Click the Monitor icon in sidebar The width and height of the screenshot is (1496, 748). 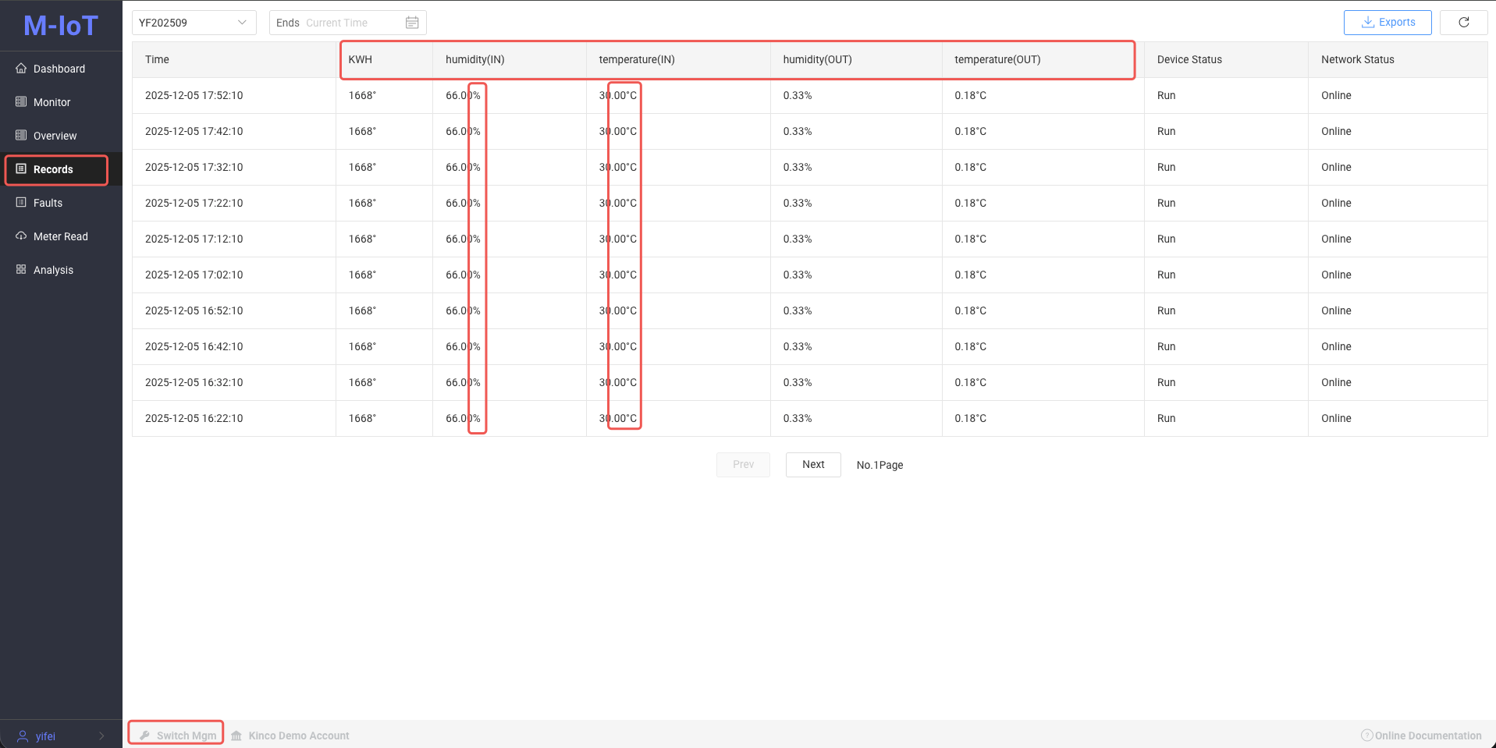(21, 102)
